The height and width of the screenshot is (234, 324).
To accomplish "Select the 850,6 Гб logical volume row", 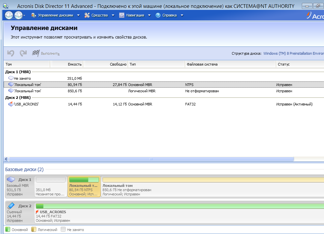I will 132,91.
